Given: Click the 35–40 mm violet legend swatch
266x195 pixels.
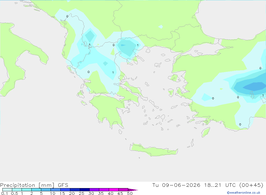Looking at the screenshot, I should pyautogui.click(x=104, y=190).
